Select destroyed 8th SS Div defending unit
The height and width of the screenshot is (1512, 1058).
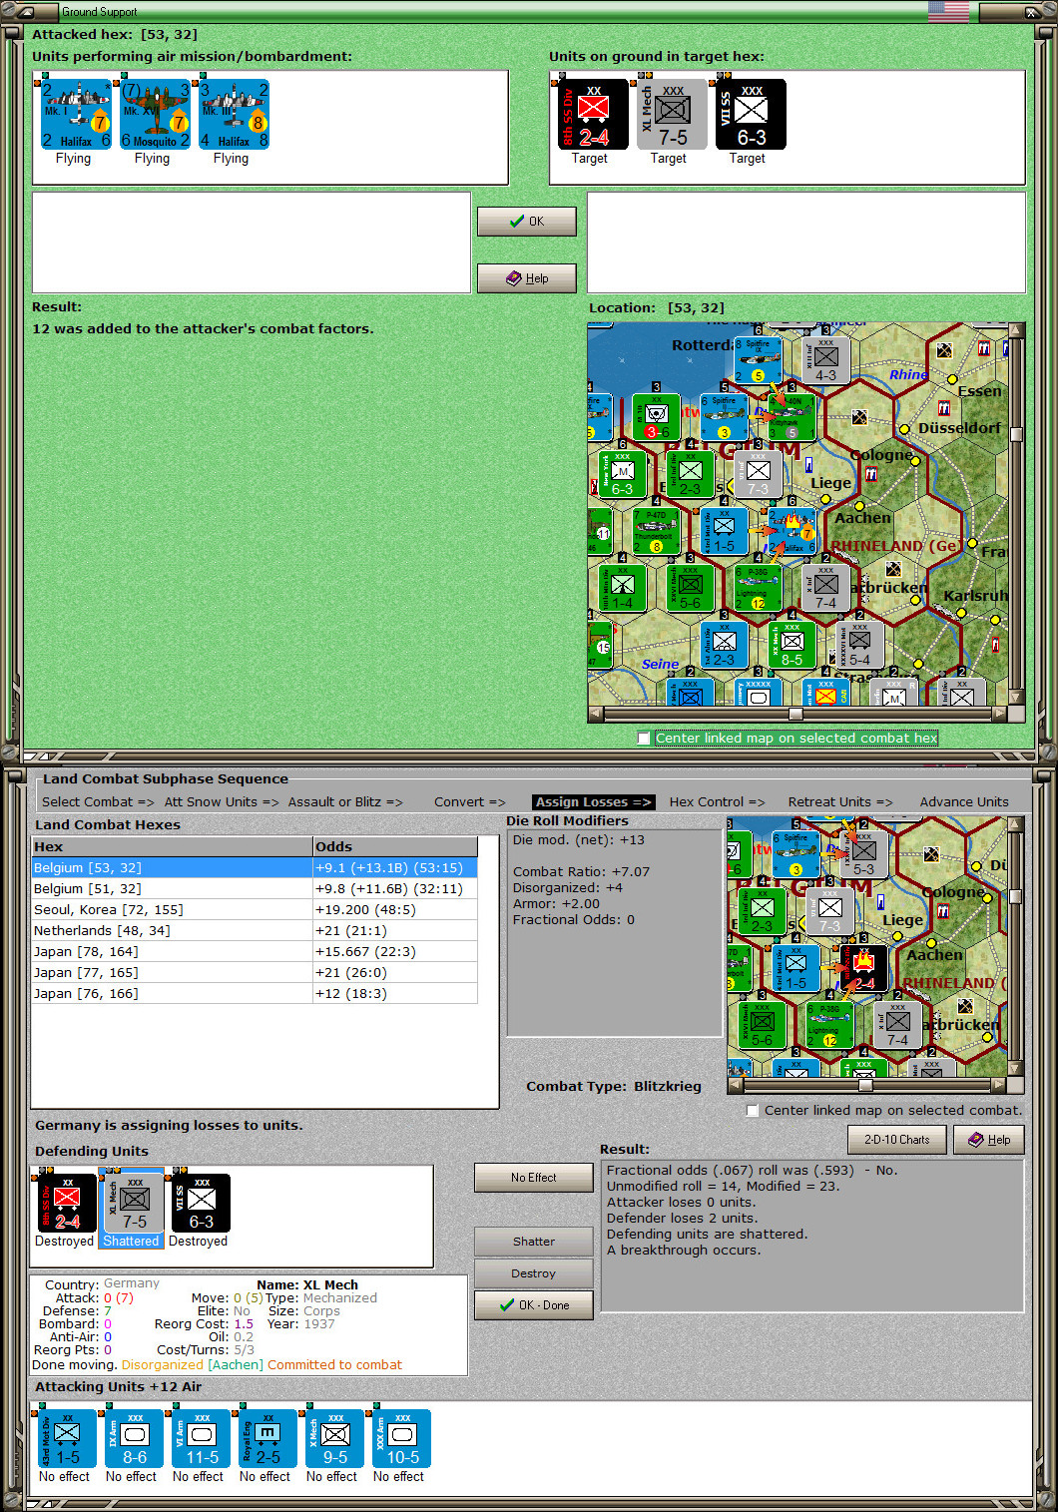pyautogui.click(x=67, y=1203)
